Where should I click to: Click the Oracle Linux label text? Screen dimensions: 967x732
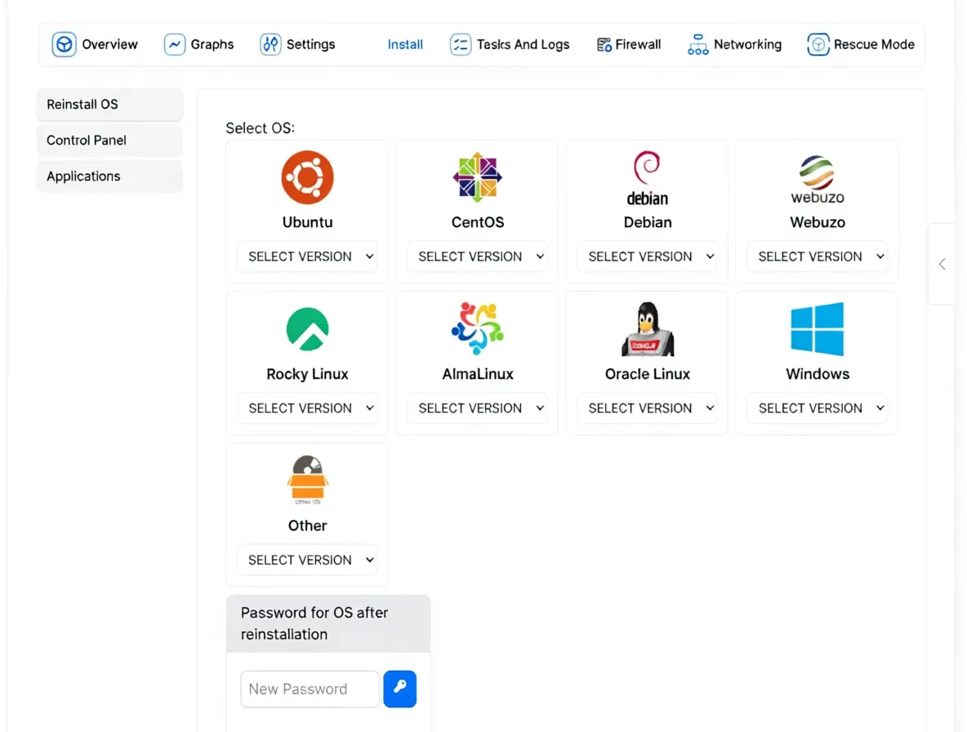click(x=647, y=373)
